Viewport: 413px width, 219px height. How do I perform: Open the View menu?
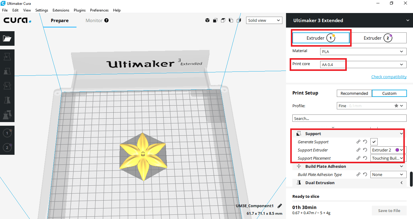27,10
